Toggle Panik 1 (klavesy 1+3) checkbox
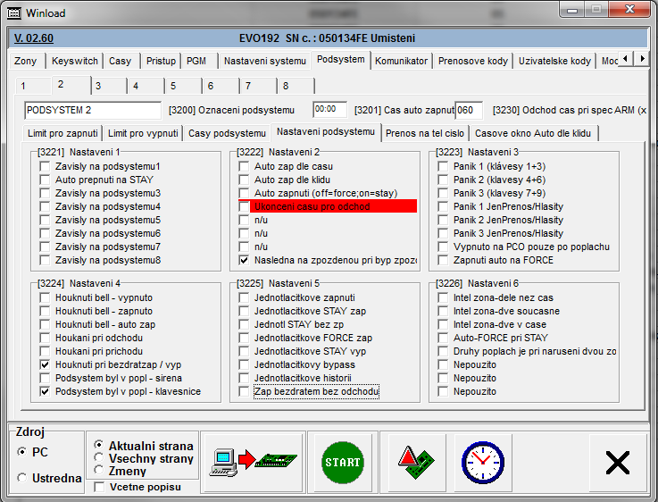This screenshot has width=658, height=502. [x=445, y=166]
